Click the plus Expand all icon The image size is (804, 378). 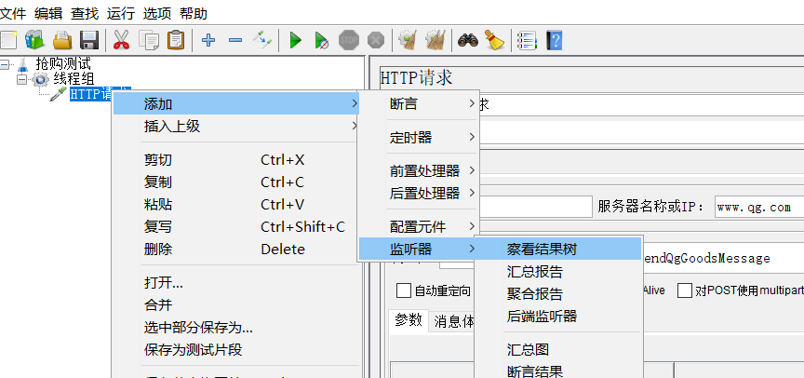208,39
